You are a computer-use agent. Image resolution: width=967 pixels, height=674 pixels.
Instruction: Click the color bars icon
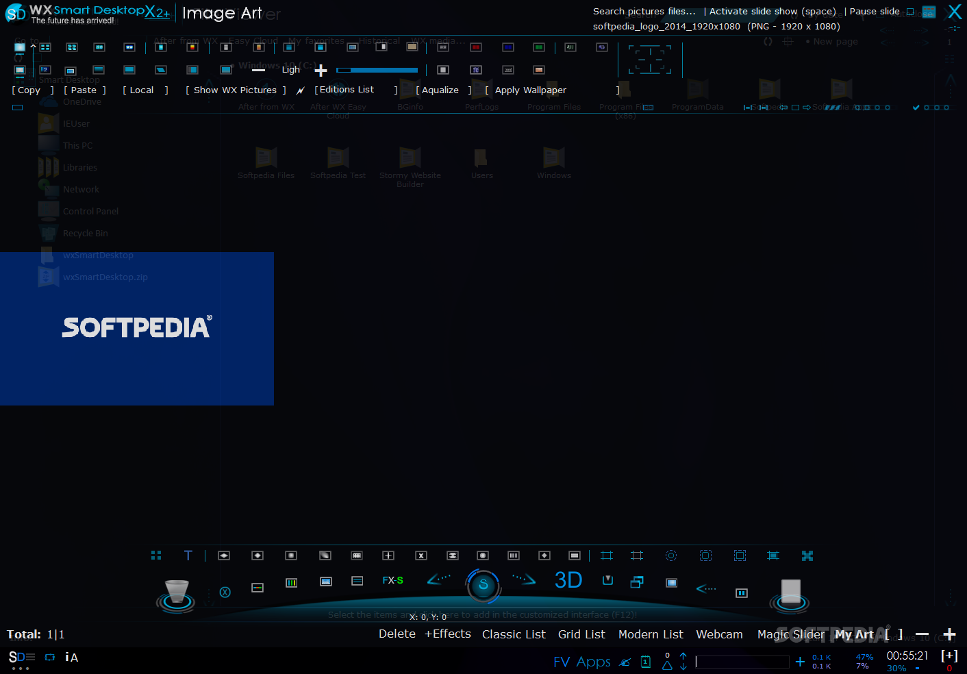[x=292, y=583]
